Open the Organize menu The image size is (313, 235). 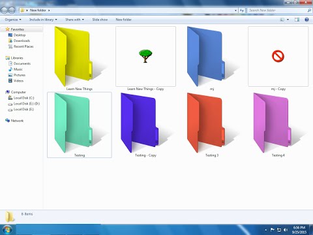tap(13, 20)
